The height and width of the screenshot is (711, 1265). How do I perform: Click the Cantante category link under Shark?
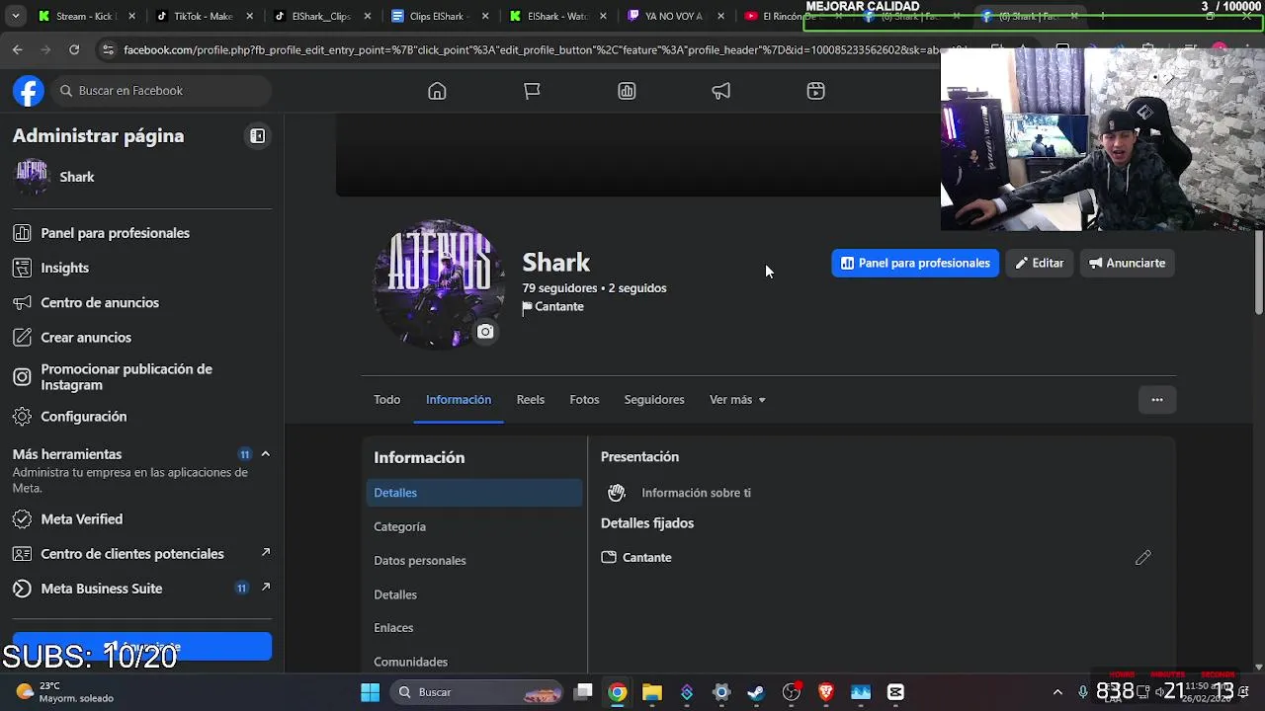point(559,307)
